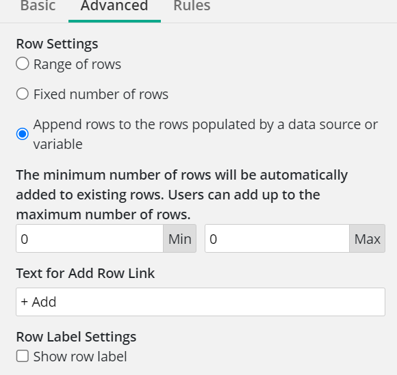Click the Max addon label
The width and height of the screenshot is (397, 375).
click(368, 238)
